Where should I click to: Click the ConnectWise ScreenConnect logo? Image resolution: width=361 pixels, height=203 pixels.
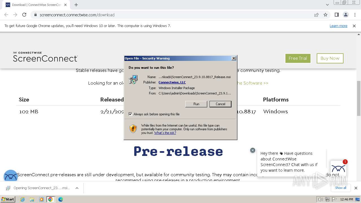[45, 57]
